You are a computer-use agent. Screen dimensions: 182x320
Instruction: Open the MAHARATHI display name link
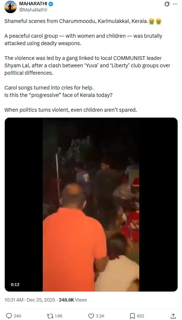33,4
